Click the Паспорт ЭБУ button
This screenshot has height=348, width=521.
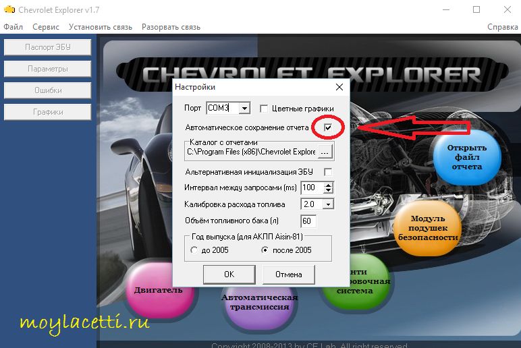(x=47, y=47)
